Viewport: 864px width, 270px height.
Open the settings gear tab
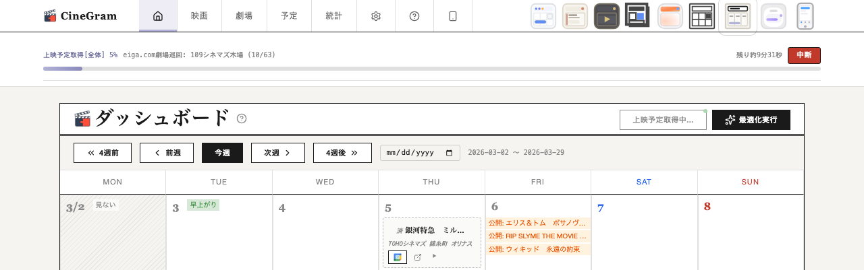coord(376,15)
